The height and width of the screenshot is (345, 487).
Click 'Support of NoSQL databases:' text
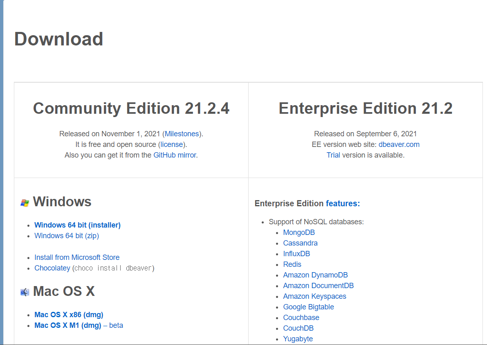(x=316, y=222)
